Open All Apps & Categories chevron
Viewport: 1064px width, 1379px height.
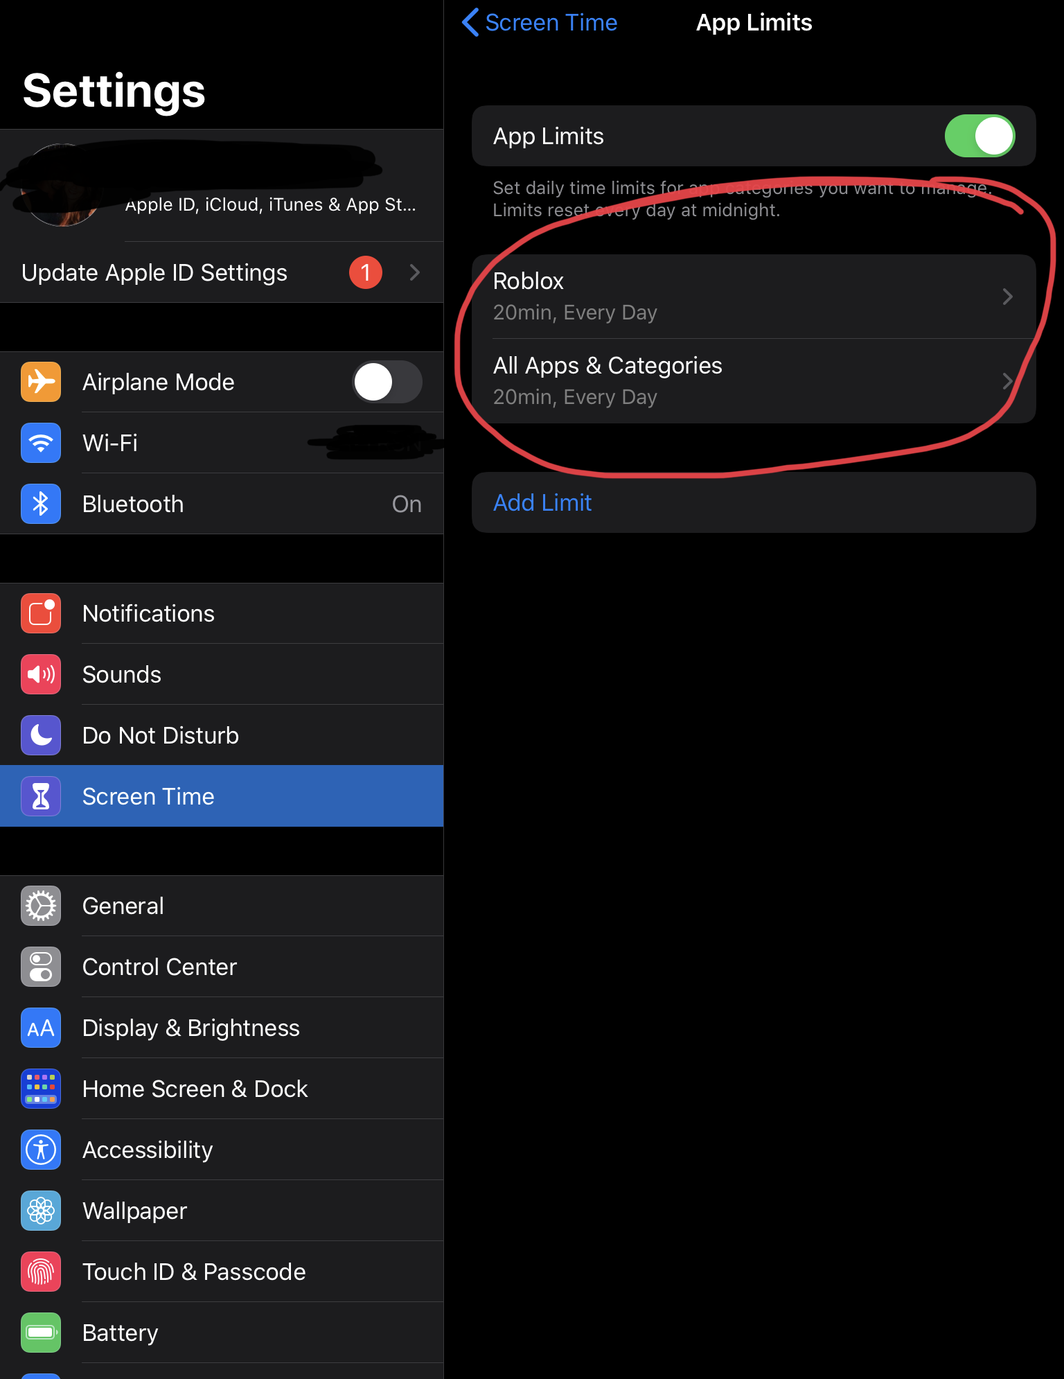(1008, 381)
